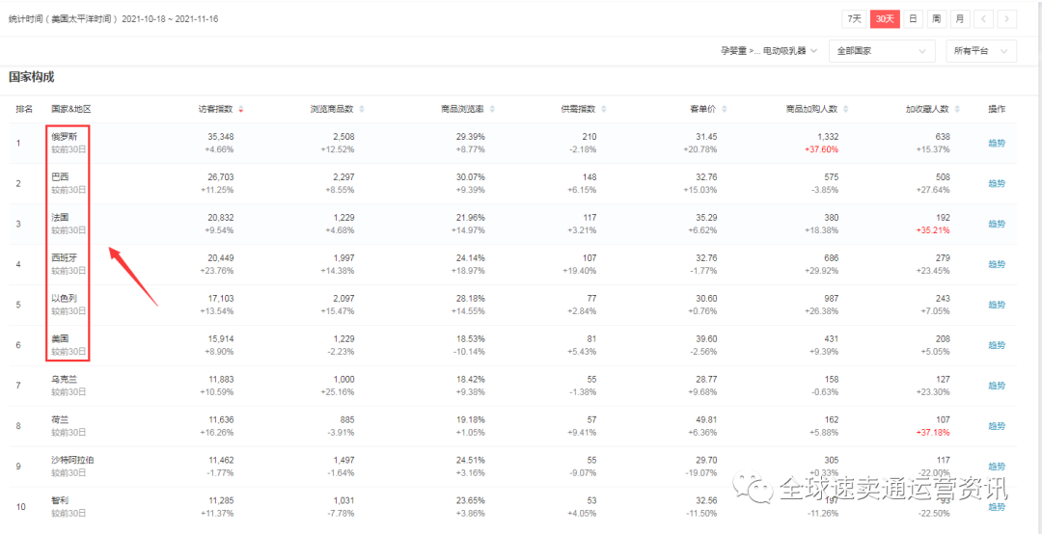Go to next period with right arrow
The height and width of the screenshot is (534, 1042).
point(1007,18)
